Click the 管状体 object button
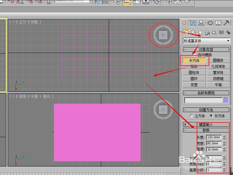Viewport: 233px width, 175px height. click(218, 73)
